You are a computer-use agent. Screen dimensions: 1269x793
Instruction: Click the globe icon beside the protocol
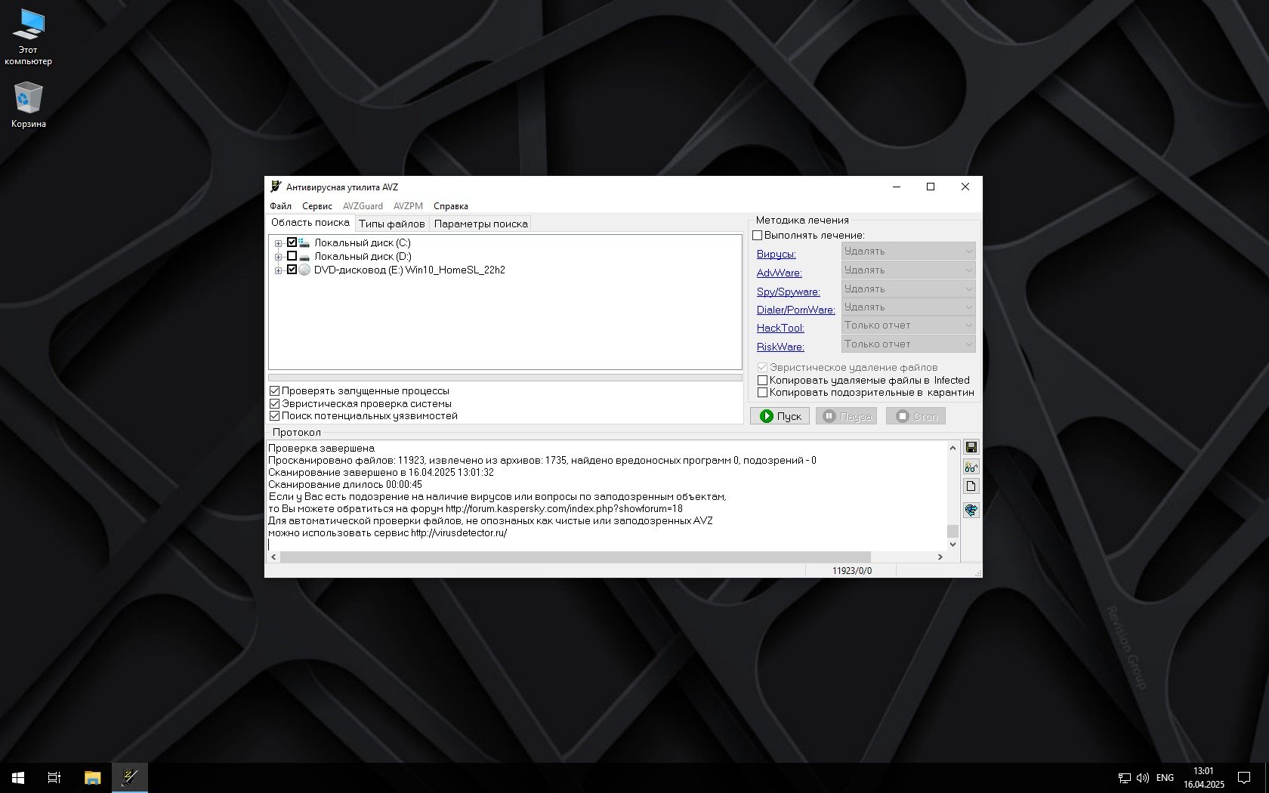pyautogui.click(x=971, y=510)
